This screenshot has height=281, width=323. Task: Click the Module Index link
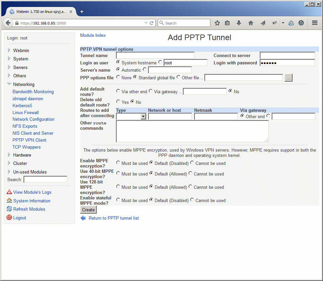coord(93,35)
